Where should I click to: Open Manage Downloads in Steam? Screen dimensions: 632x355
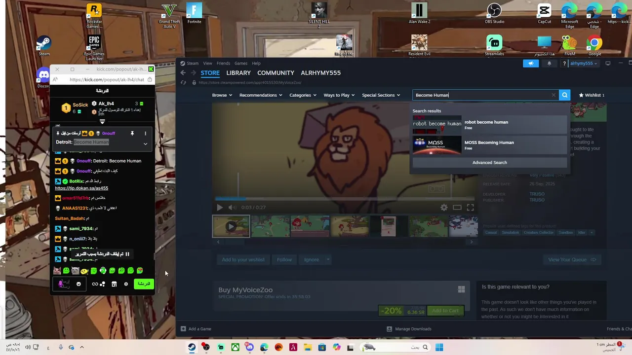[409, 329]
